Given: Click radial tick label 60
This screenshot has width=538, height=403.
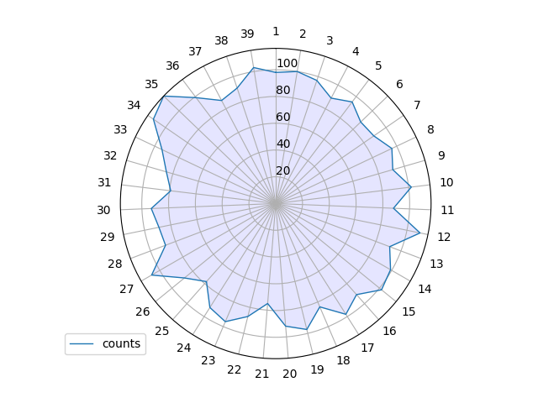Looking at the screenshot, I should pos(283,117).
